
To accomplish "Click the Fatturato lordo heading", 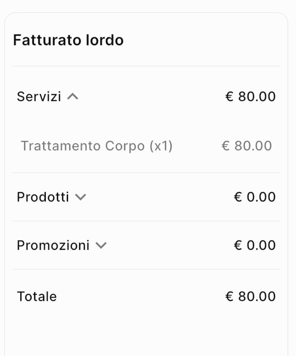I will [68, 40].
